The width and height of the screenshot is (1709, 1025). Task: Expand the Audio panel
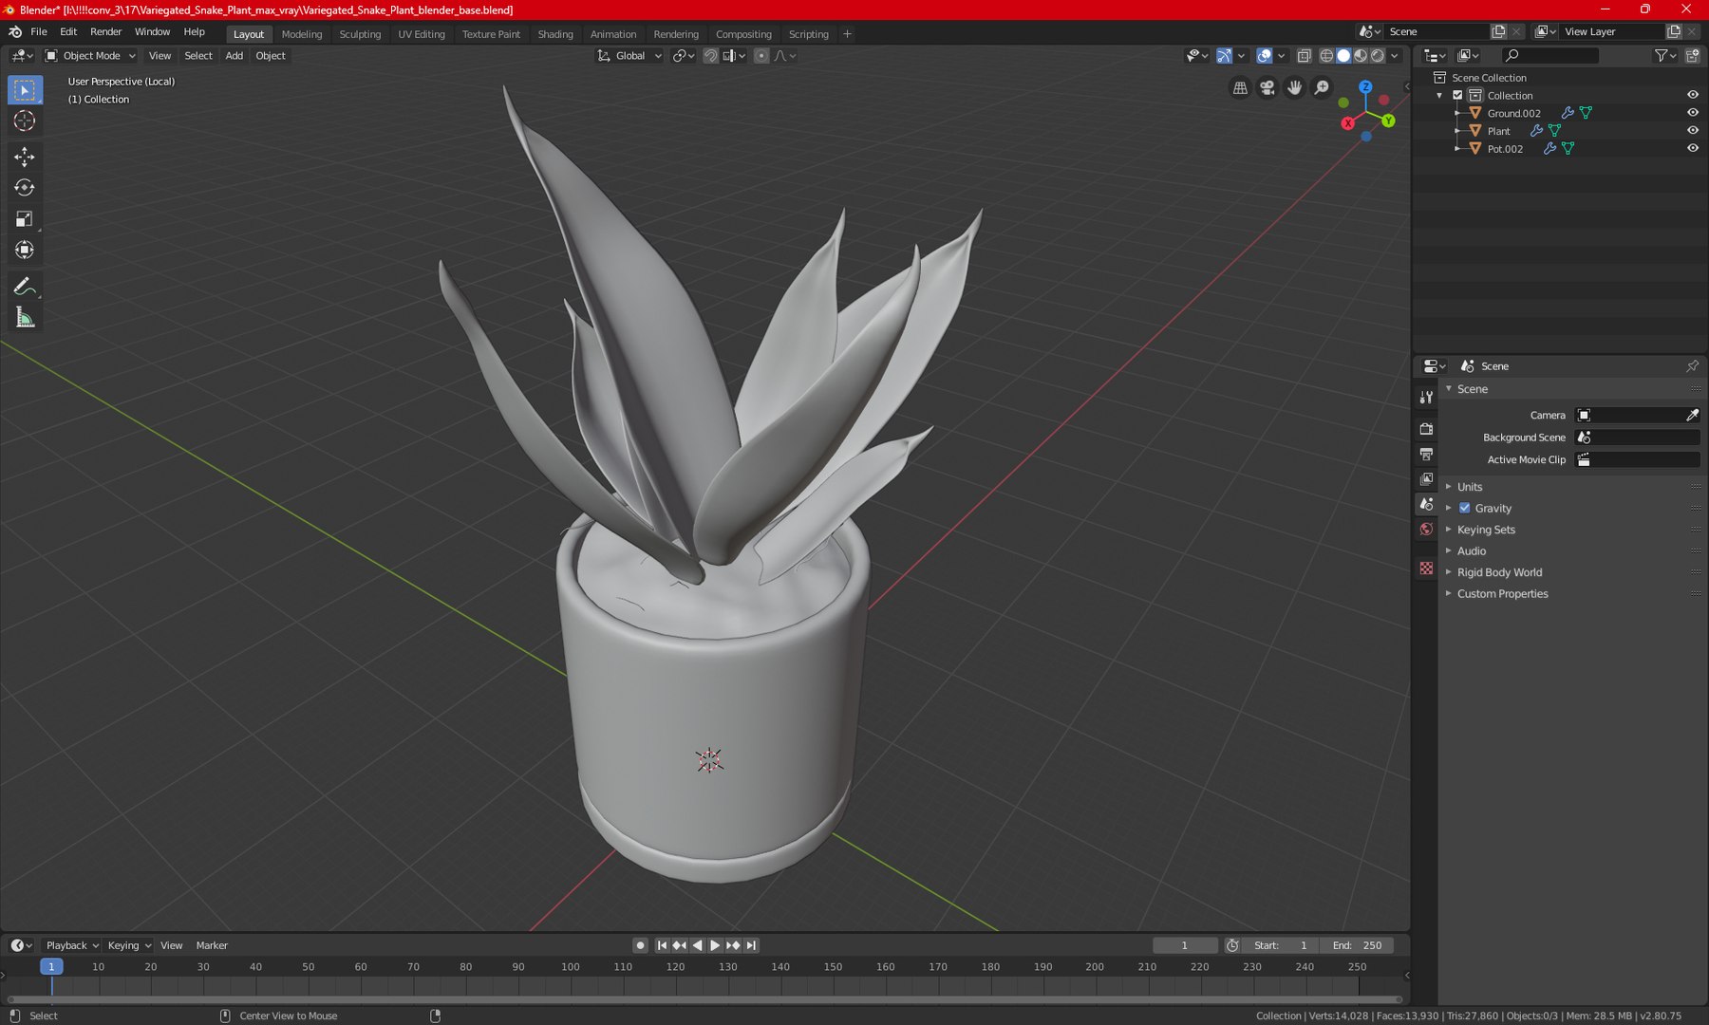tap(1472, 551)
